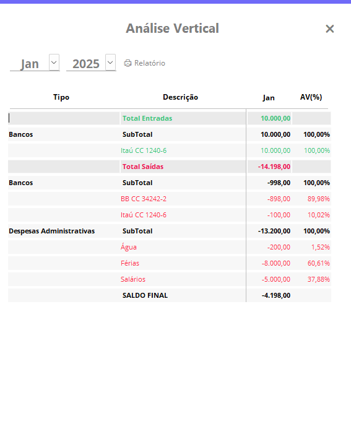Click the Relatório report button
Screen dimensions: 351x447
[145, 63]
